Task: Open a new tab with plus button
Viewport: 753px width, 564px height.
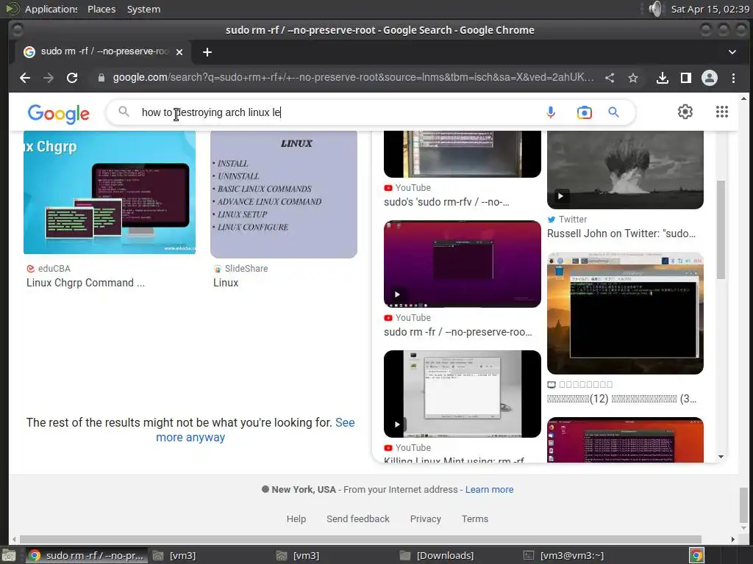Action: click(207, 52)
